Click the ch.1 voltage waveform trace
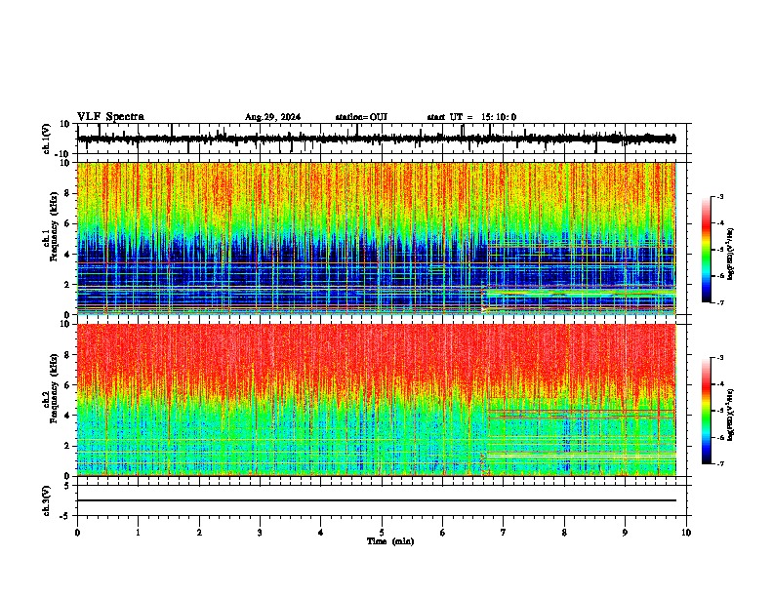Viewport: 773px width, 597px height. click(x=377, y=139)
